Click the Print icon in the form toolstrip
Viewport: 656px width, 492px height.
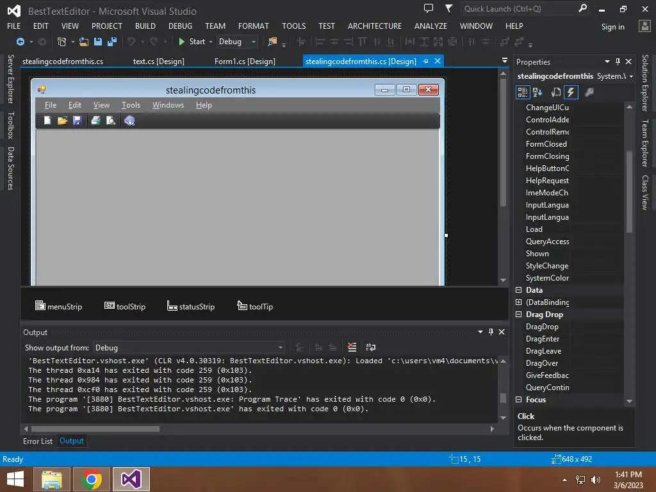[x=96, y=121]
